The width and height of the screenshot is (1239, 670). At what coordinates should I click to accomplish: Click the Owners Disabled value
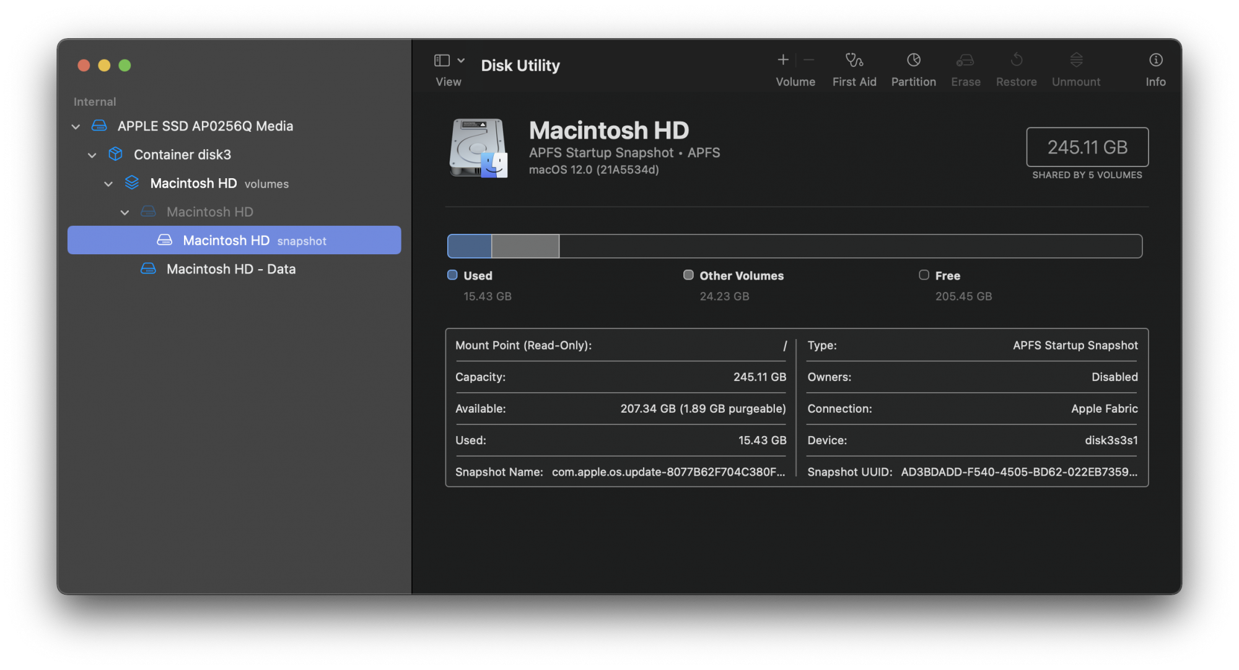[1114, 377]
